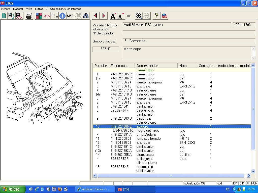Click the printer icon to print

(29, 16)
